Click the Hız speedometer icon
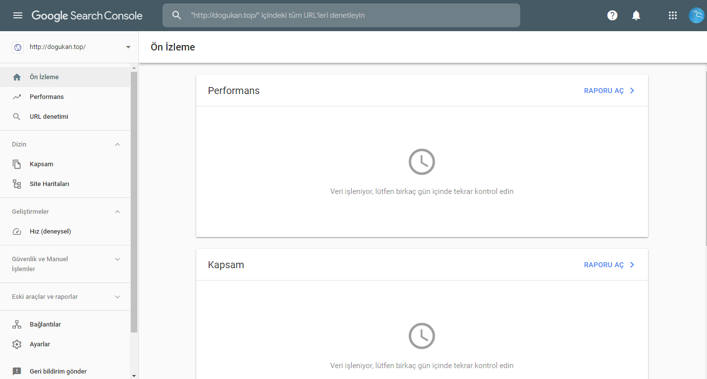707x379 pixels. tap(17, 232)
